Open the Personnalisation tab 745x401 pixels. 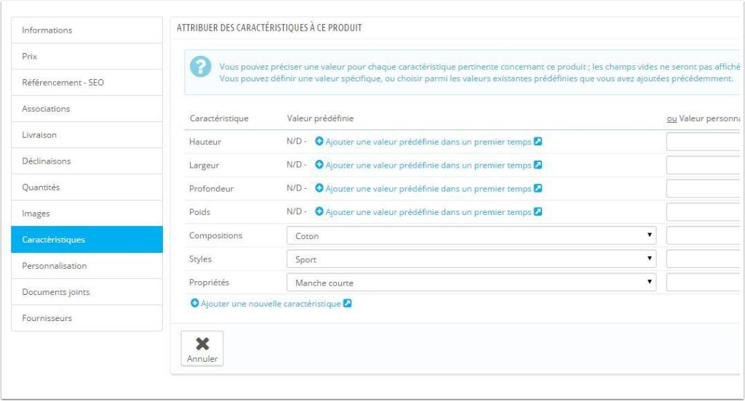coord(87,266)
